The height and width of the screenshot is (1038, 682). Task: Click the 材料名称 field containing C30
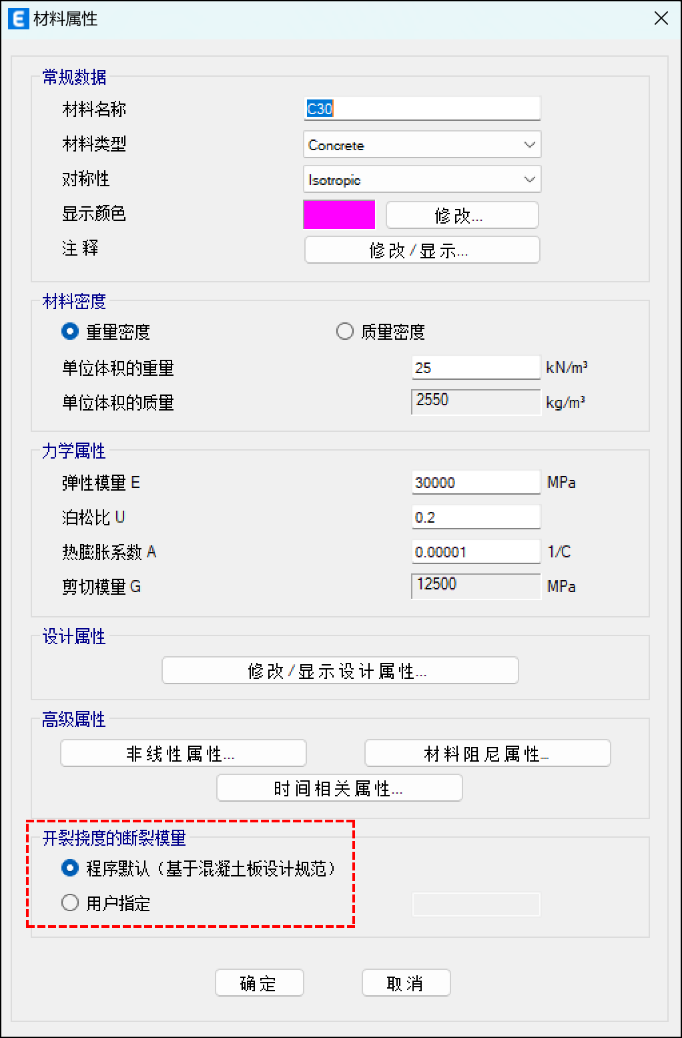click(422, 109)
